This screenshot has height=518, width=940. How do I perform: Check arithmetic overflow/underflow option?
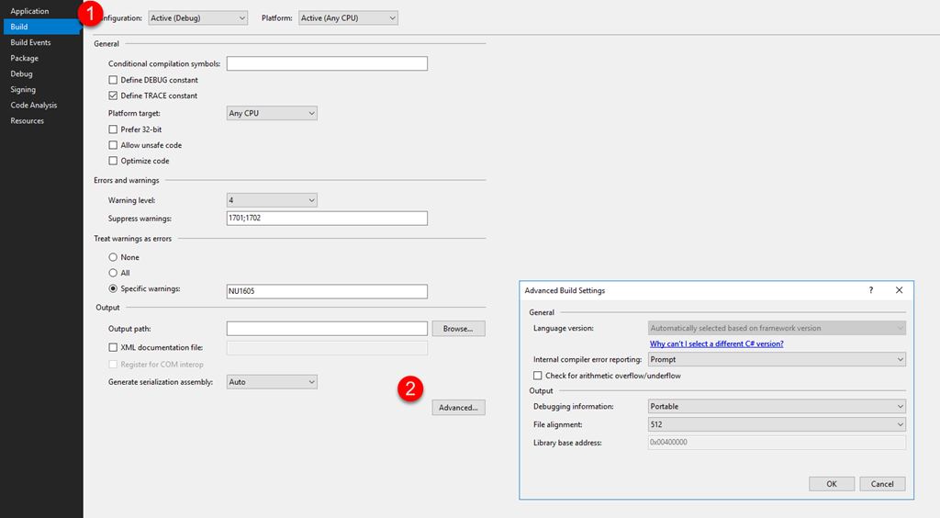click(x=538, y=376)
